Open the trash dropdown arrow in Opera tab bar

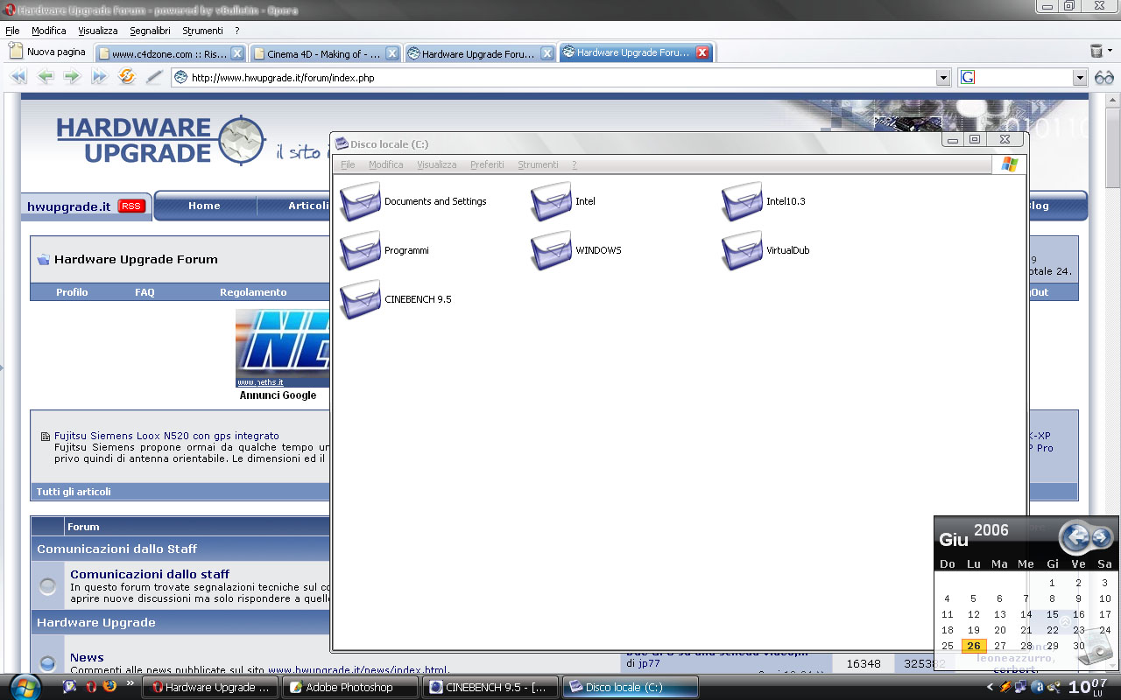[x=1110, y=52]
